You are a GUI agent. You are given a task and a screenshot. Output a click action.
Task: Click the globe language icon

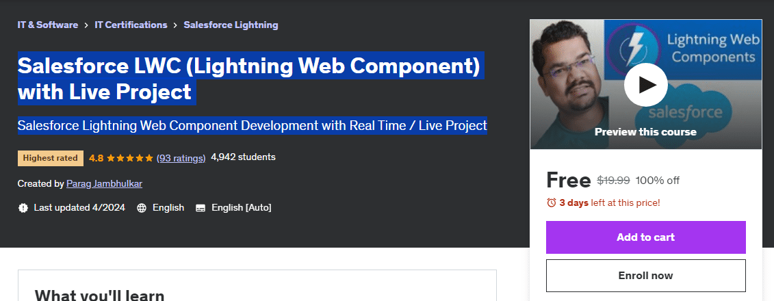[x=142, y=207]
